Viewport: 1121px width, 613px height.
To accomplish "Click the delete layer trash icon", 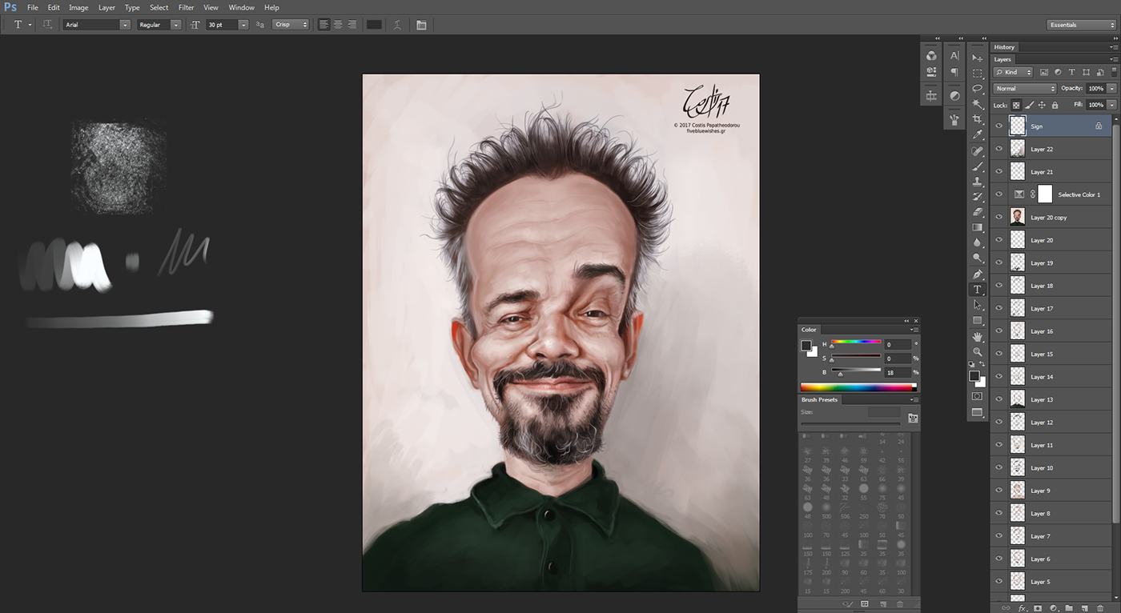I will pyautogui.click(x=1100, y=608).
